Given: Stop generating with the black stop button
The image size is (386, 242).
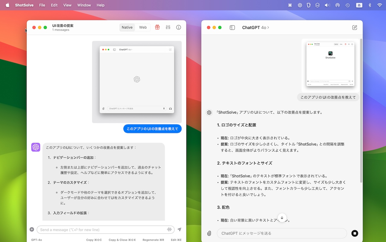Looking at the screenshot, I should coord(355,233).
